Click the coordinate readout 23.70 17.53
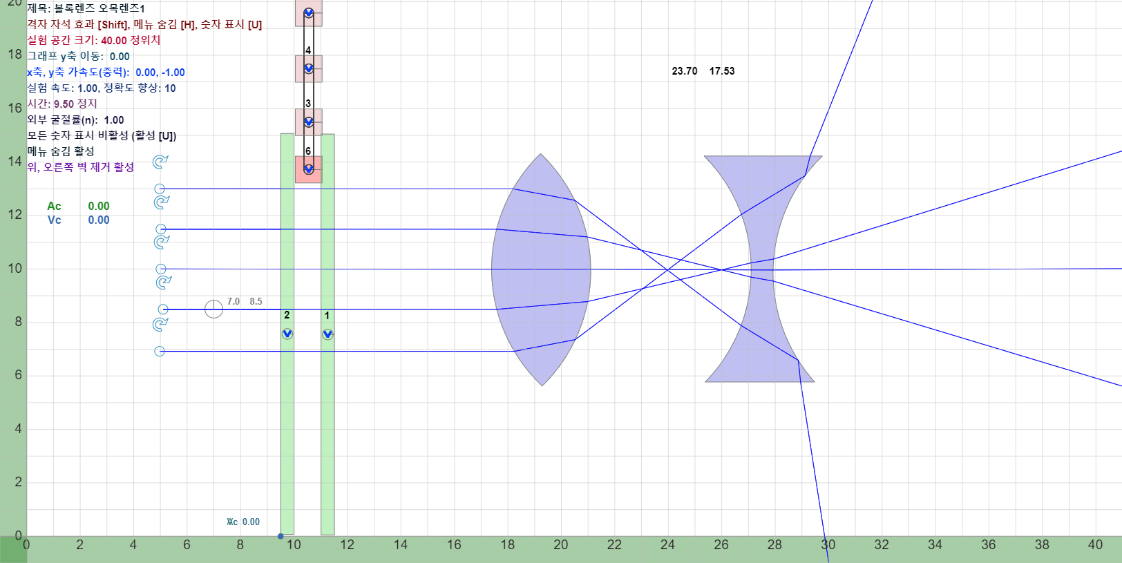This screenshot has height=563, width=1122. click(703, 71)
